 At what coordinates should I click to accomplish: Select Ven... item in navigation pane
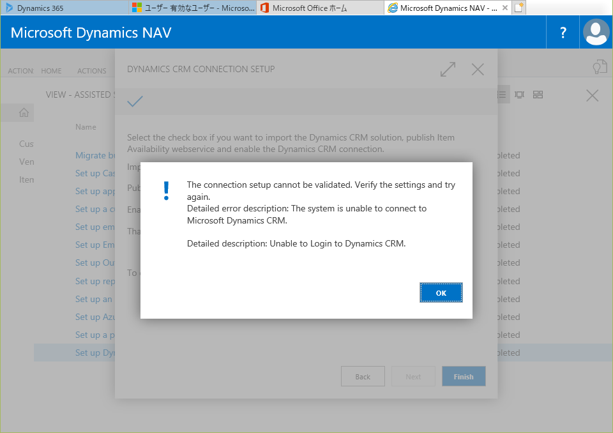[x=27, y=162]
